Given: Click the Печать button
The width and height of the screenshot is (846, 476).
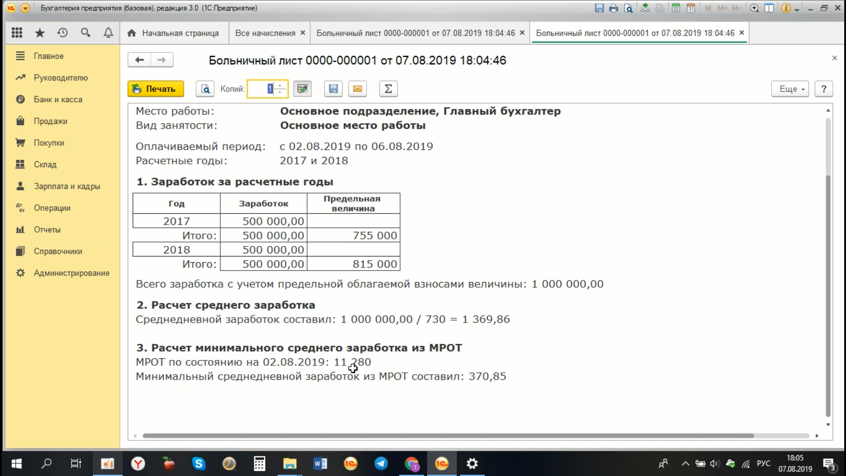Looking at the screenshot, I should tap(156, 89).
